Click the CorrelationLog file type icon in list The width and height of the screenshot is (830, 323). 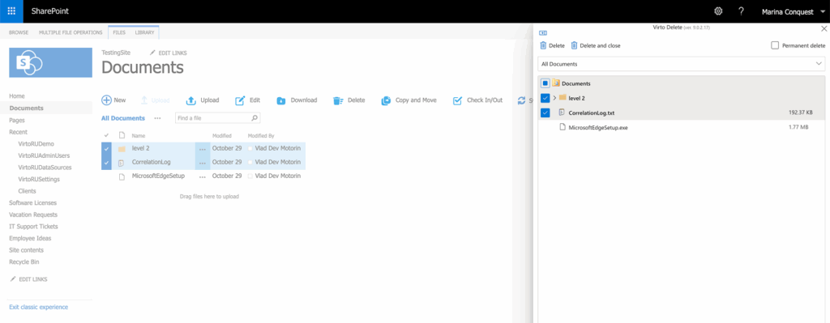(x=122, y=163)
